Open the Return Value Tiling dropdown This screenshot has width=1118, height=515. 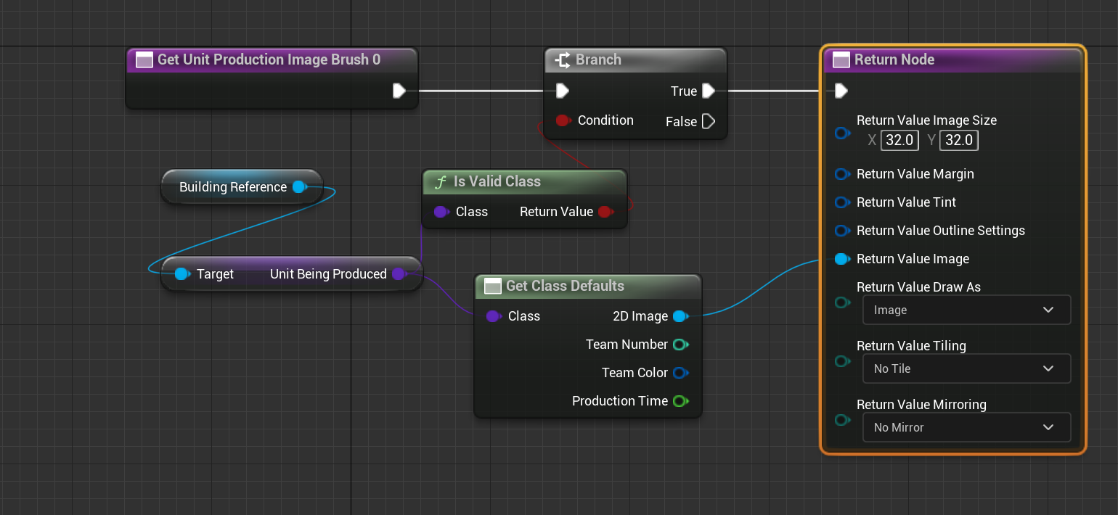pos(966,368)
